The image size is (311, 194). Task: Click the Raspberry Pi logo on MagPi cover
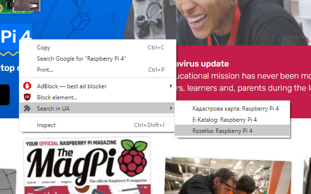[x=133, y=158]
